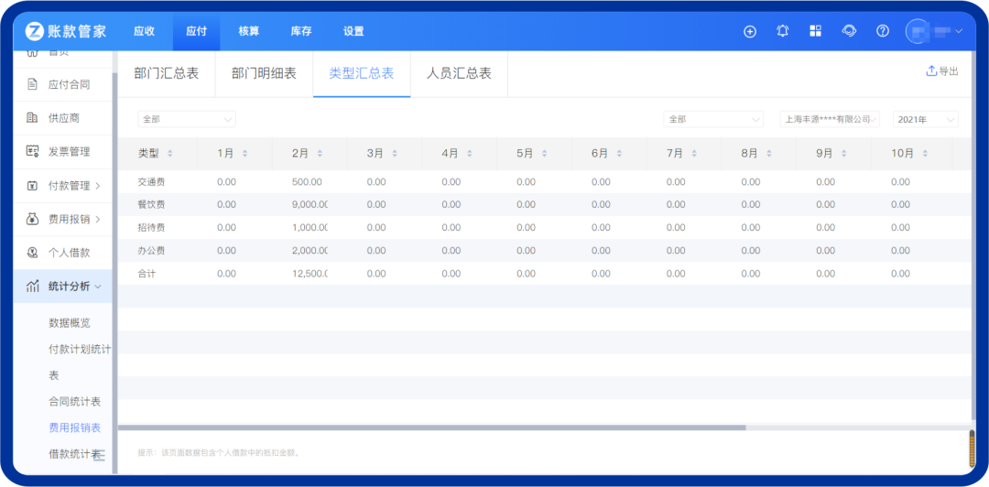989x487 pixels.
Task: Open the 2021年 year dropdown
Action: tap(925, 119)
